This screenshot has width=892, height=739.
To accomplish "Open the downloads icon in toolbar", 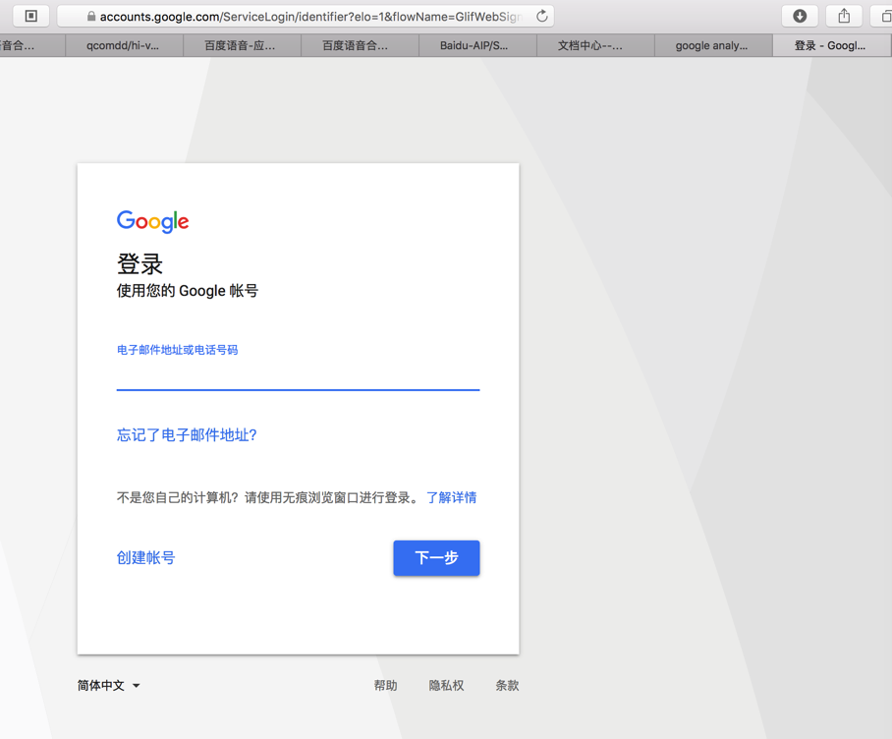I will coord(800,16).
